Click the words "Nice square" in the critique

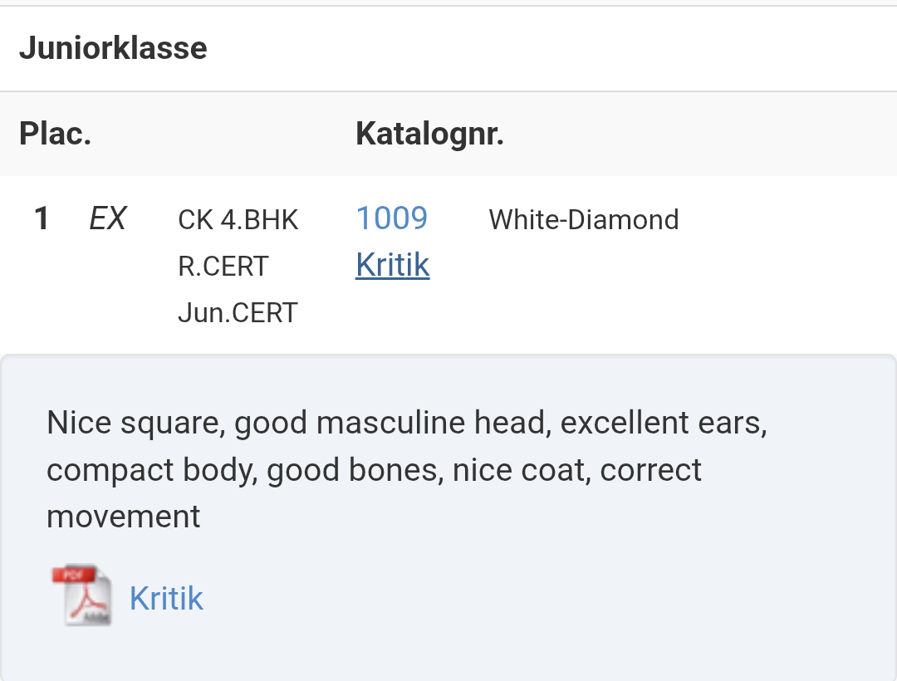click(x=133, y=424)
